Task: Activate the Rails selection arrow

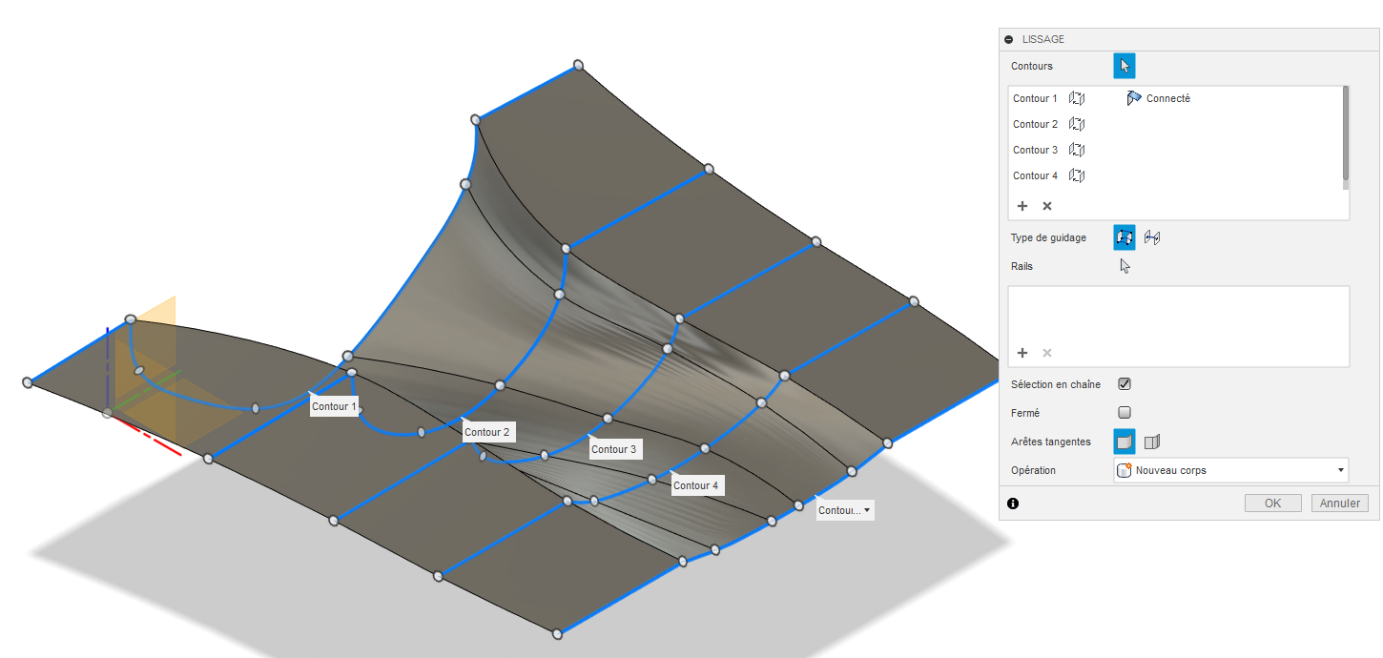Action: (1125, 266)
